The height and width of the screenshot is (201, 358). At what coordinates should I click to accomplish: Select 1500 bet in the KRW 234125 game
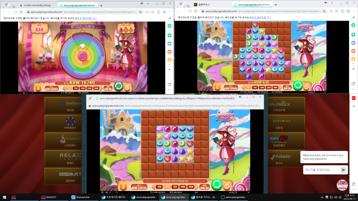click(183, 187)
